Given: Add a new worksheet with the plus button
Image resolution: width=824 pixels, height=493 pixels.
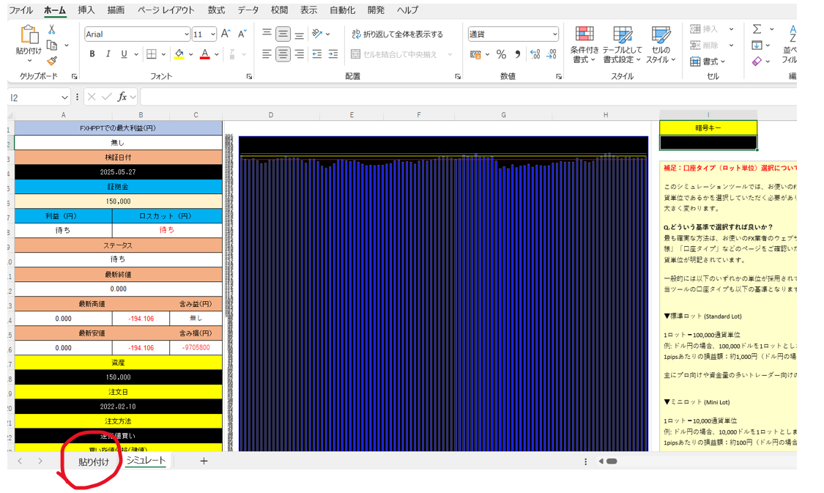Looking at the screenshot, I should pos(204,462).
